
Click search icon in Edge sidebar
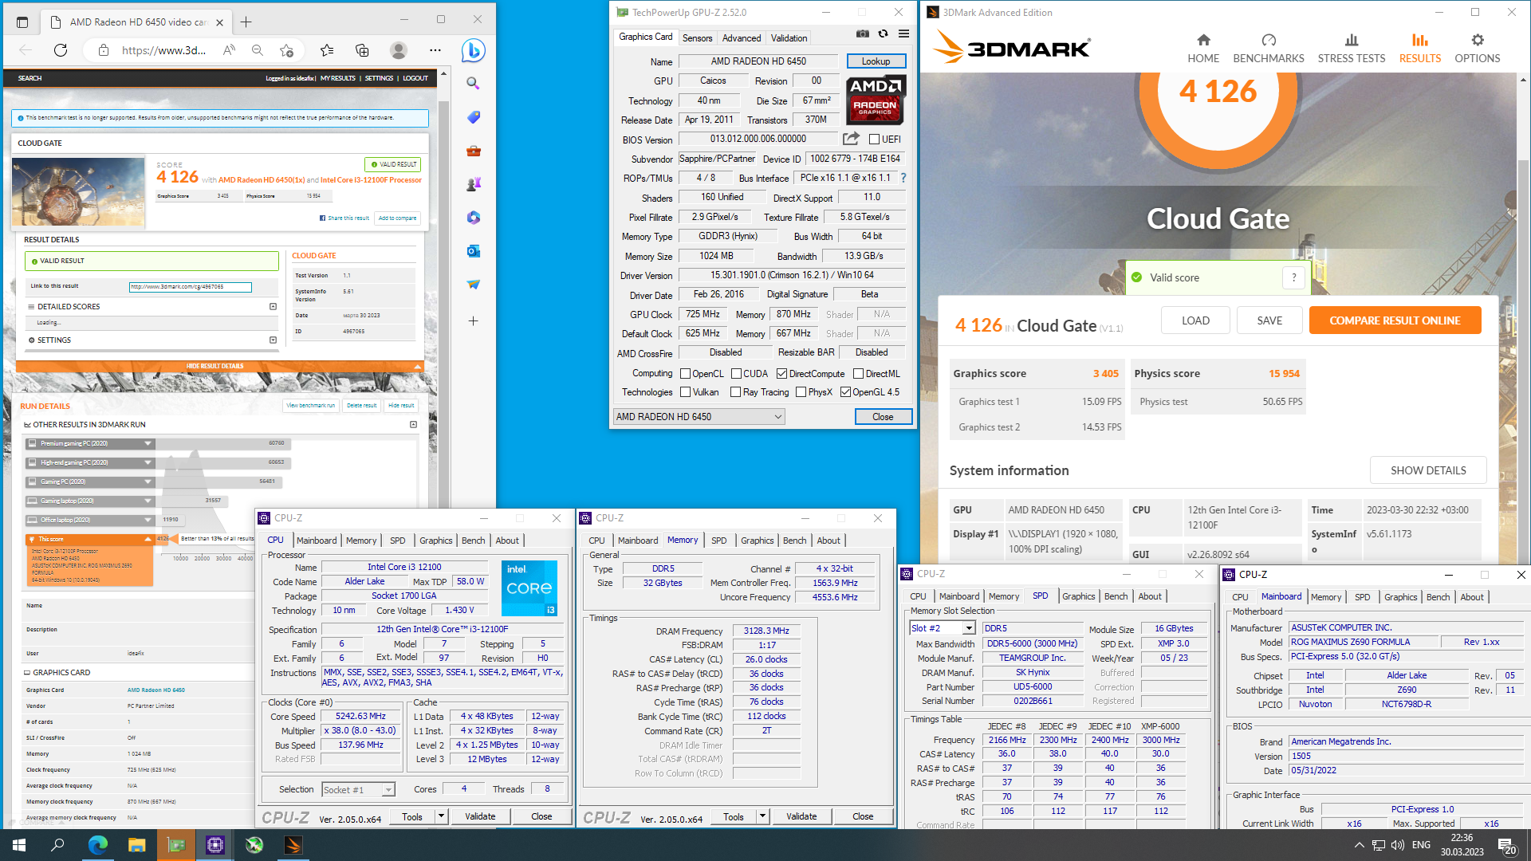pos(473,83)
